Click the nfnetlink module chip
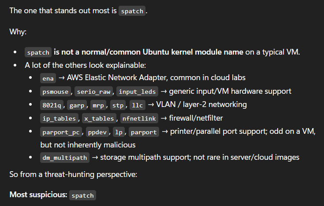 coord(139,118)
